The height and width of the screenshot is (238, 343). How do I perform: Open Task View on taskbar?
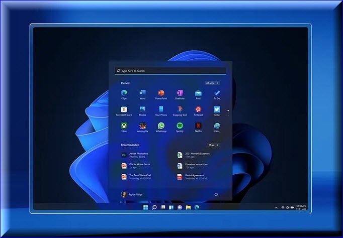[163, 207]
